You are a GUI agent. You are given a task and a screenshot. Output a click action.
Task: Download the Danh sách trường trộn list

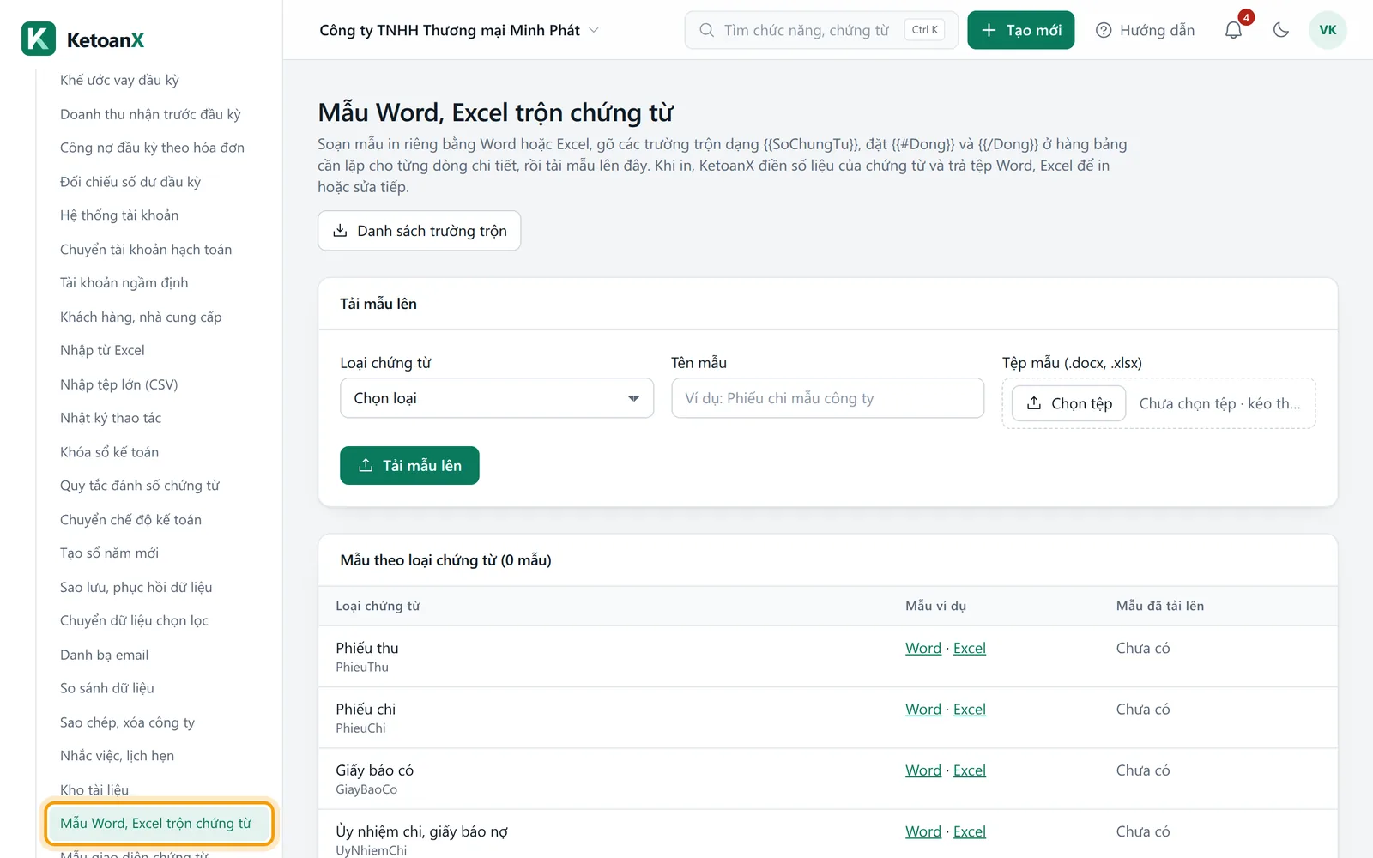(419, 231)
